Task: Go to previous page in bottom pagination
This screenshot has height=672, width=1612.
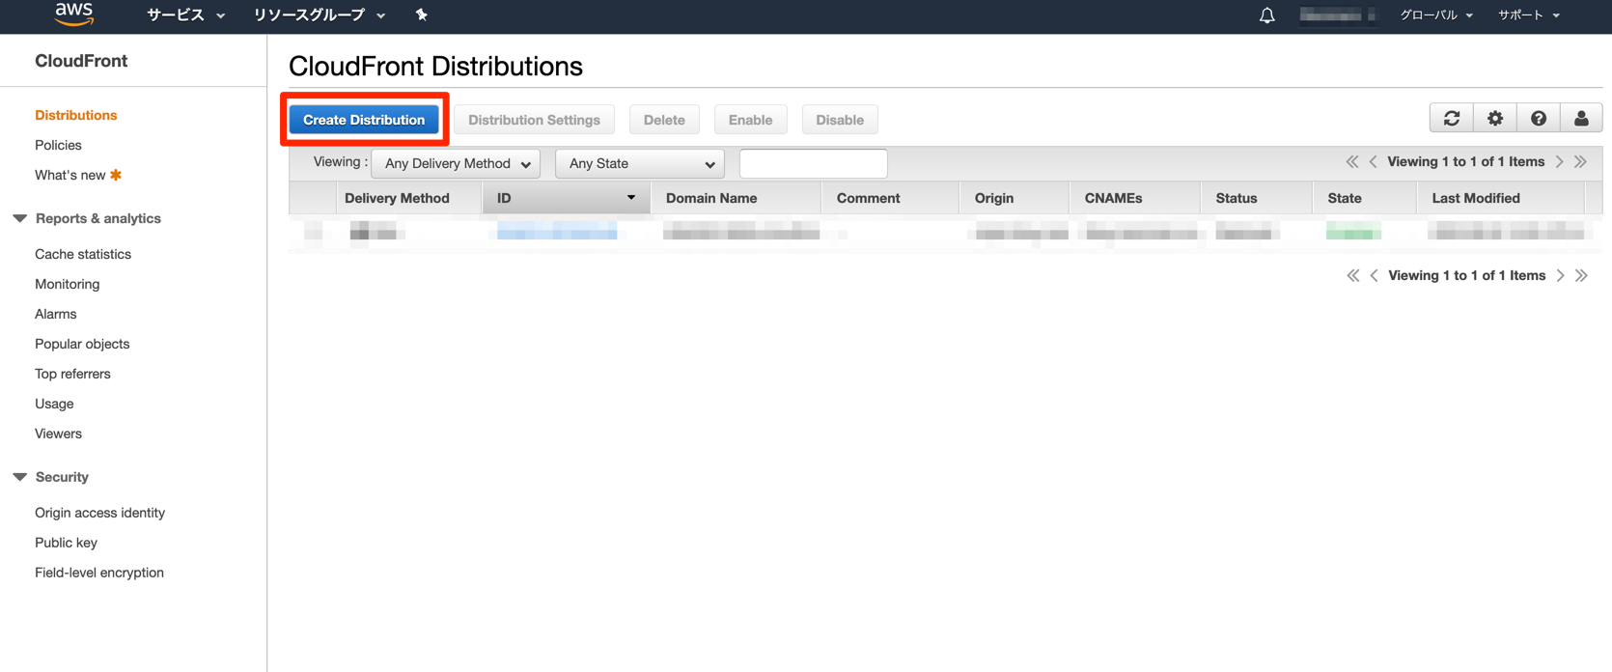Action: tap(1374, 276)
